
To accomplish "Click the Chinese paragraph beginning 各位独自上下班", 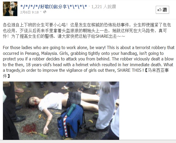I will 87,31.
